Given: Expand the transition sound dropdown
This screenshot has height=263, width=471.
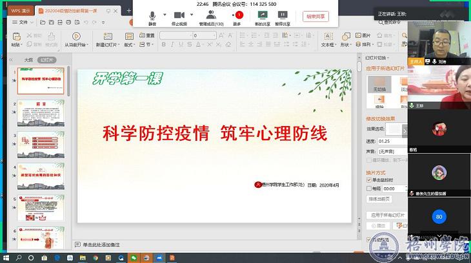Looking at the screenshot, I should pos(404,151).
